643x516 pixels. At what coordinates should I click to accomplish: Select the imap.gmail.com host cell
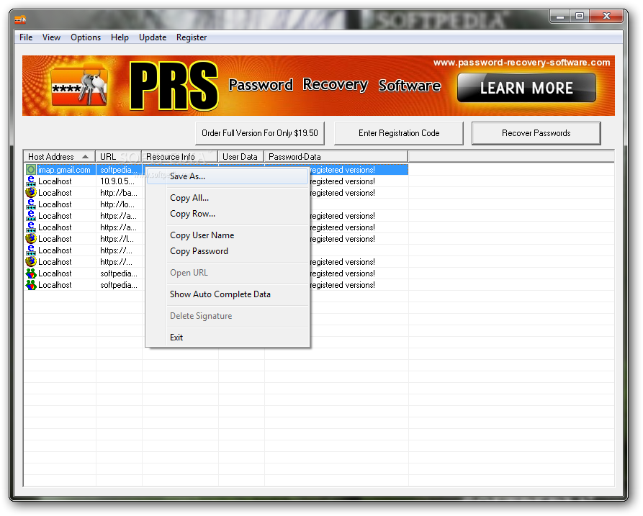pyautogui.click(x=64, y=170)
